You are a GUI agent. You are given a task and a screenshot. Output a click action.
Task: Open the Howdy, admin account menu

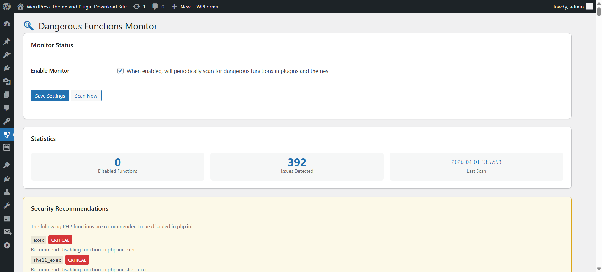[x=572, y=7]
